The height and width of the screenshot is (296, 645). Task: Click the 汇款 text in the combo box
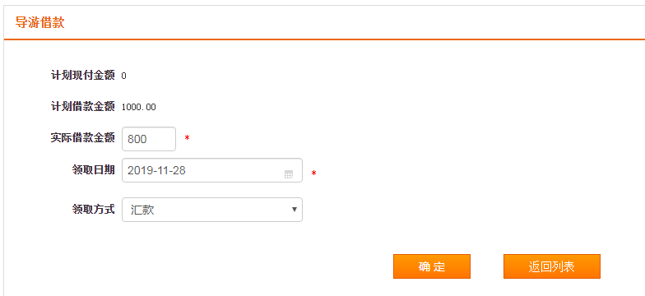point(142,210)
